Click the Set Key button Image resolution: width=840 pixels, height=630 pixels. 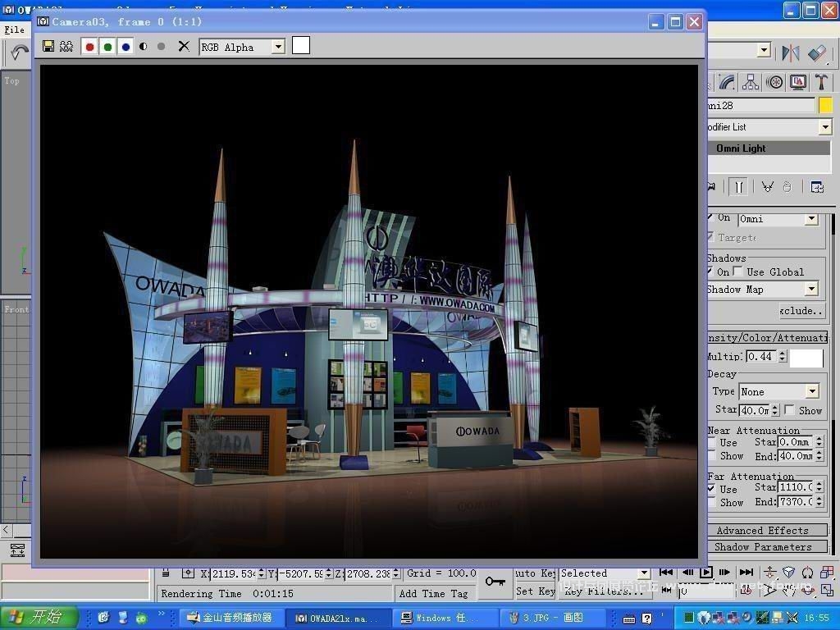tap(535, 591)
